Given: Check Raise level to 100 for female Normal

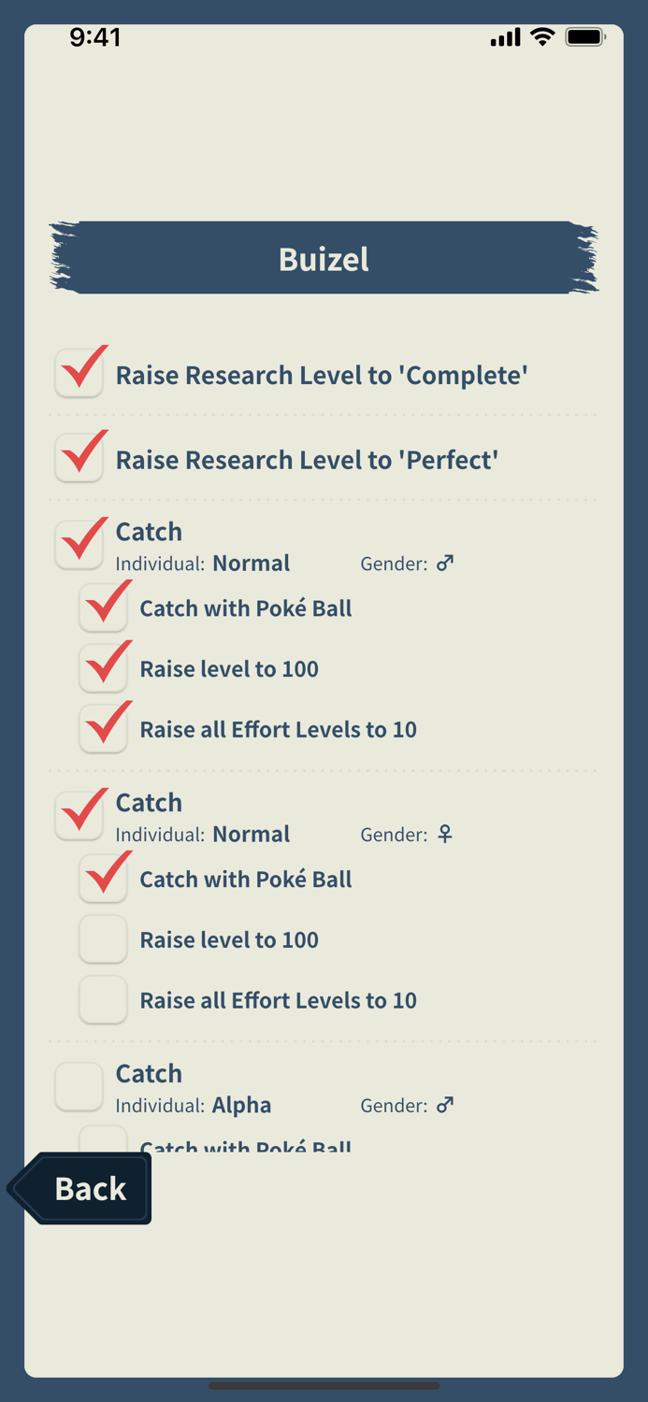Looking at the screenshot, I should (x=104, y=940).
